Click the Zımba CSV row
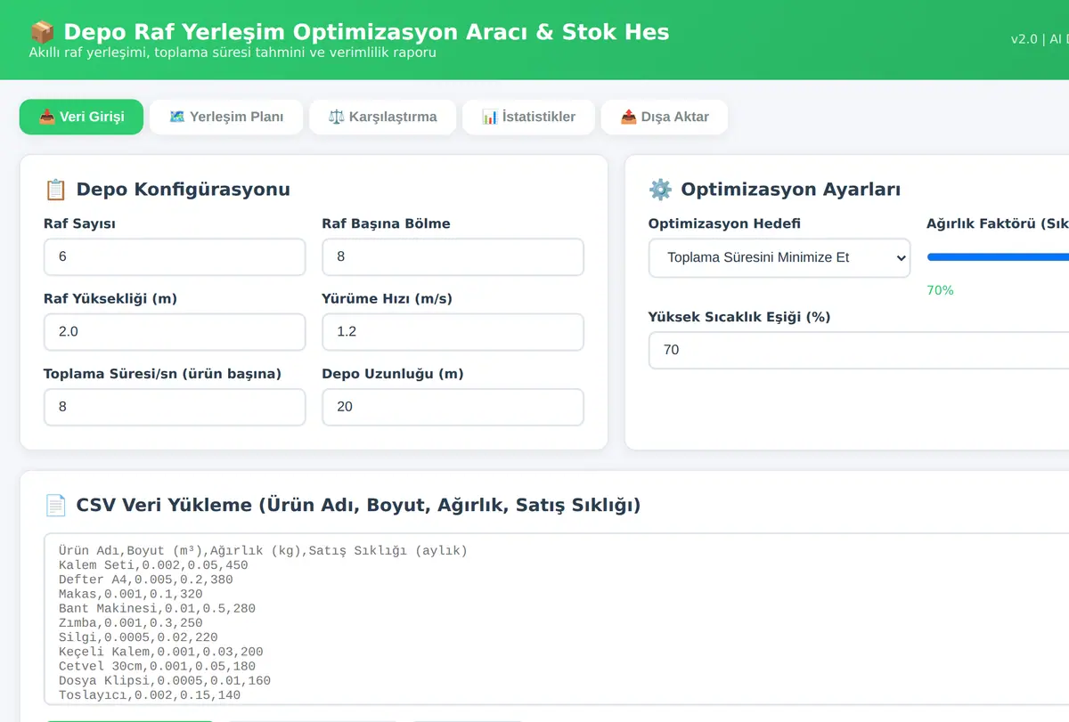The image size is (1069, 722). [x=131, y=623]
